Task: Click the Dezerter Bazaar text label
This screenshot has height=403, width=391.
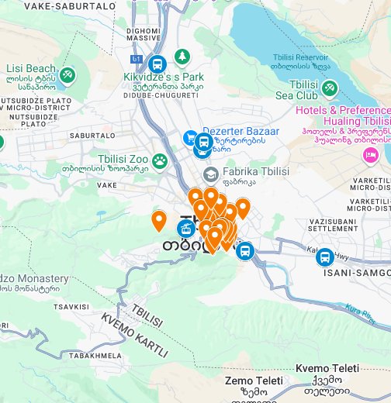Action: tap(241, 131)
